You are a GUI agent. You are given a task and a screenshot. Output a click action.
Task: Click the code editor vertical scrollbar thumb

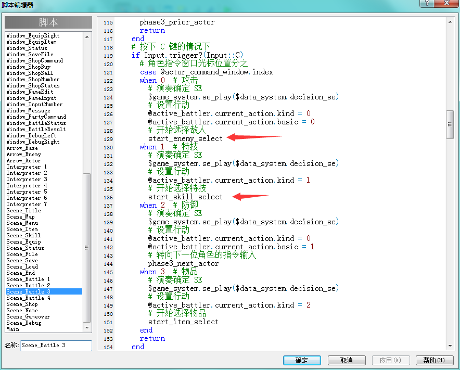[x=450, y=124]
